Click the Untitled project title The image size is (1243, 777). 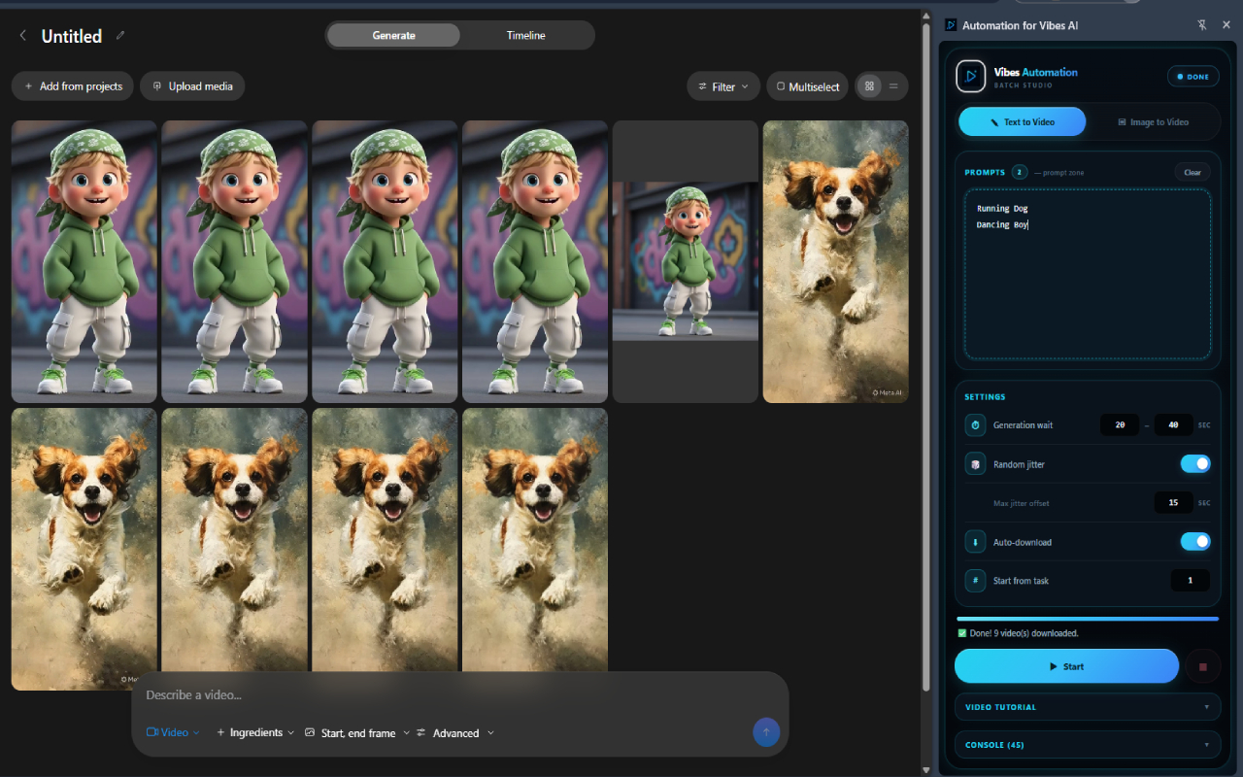[72, 36]
